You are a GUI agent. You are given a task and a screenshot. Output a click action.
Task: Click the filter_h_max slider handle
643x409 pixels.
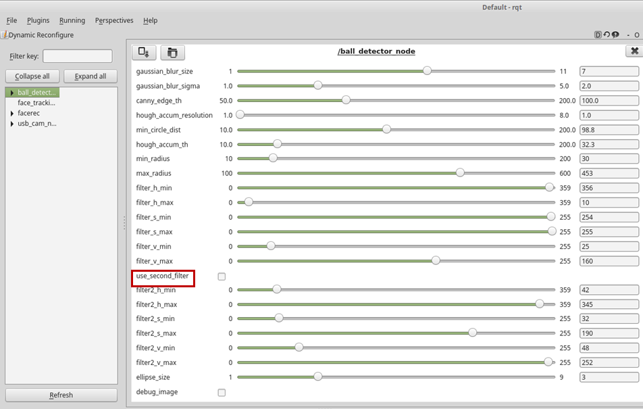tap(249, 202)
